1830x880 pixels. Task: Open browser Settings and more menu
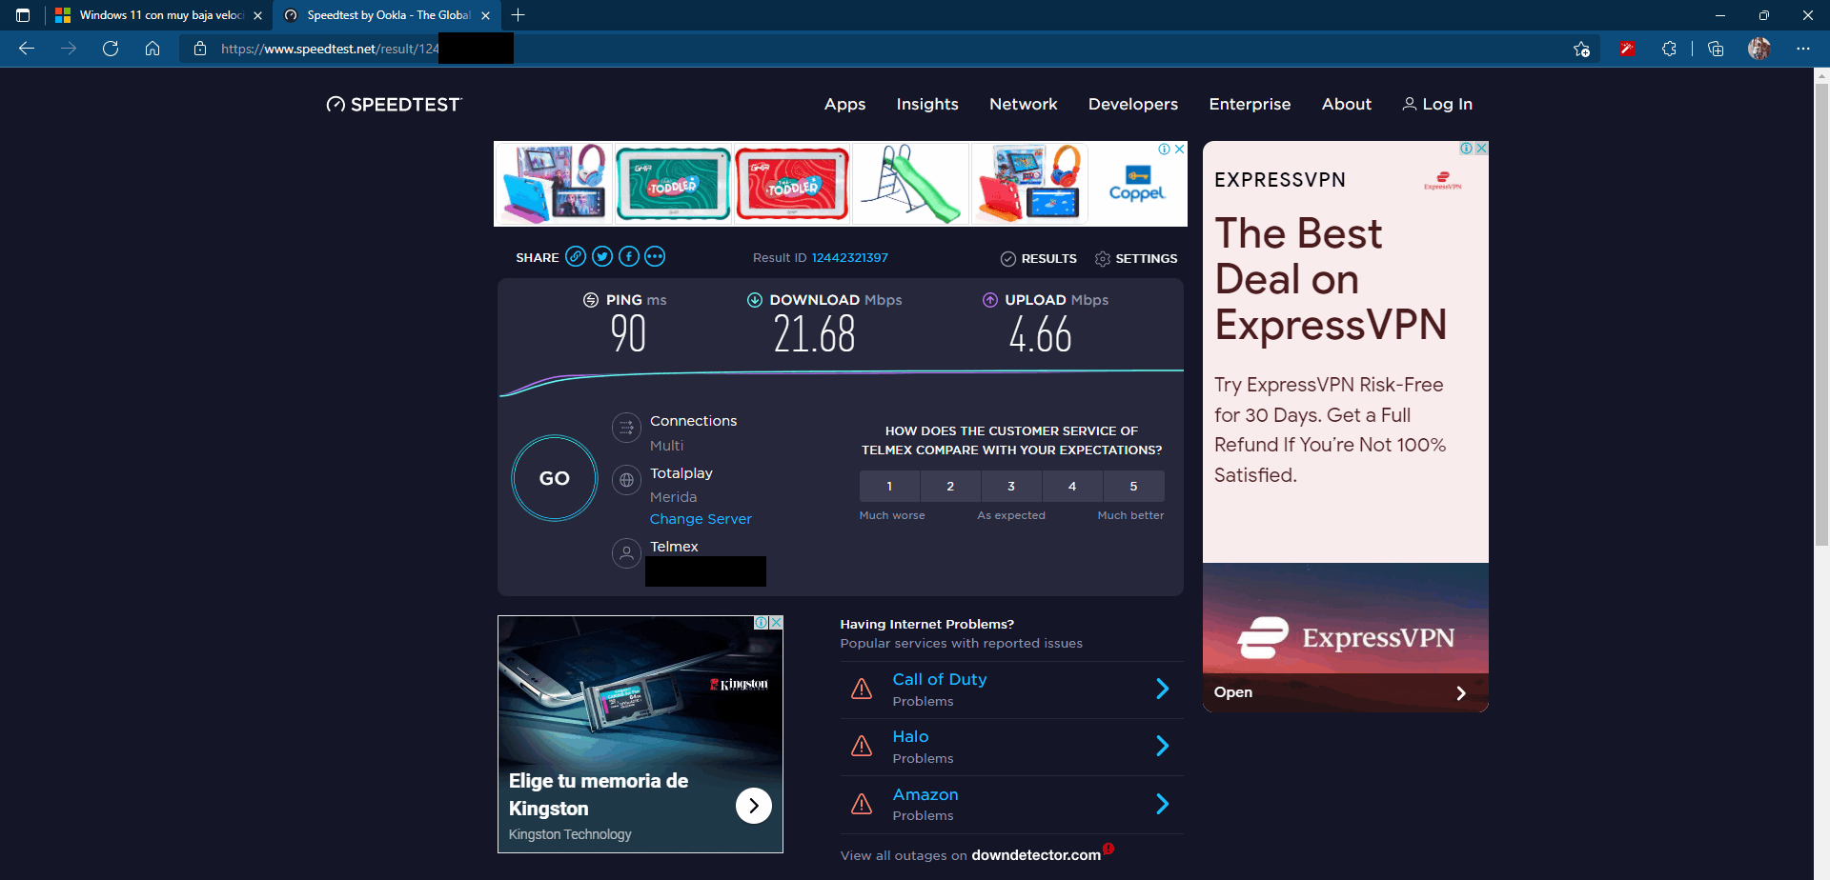coord(1803,49)
